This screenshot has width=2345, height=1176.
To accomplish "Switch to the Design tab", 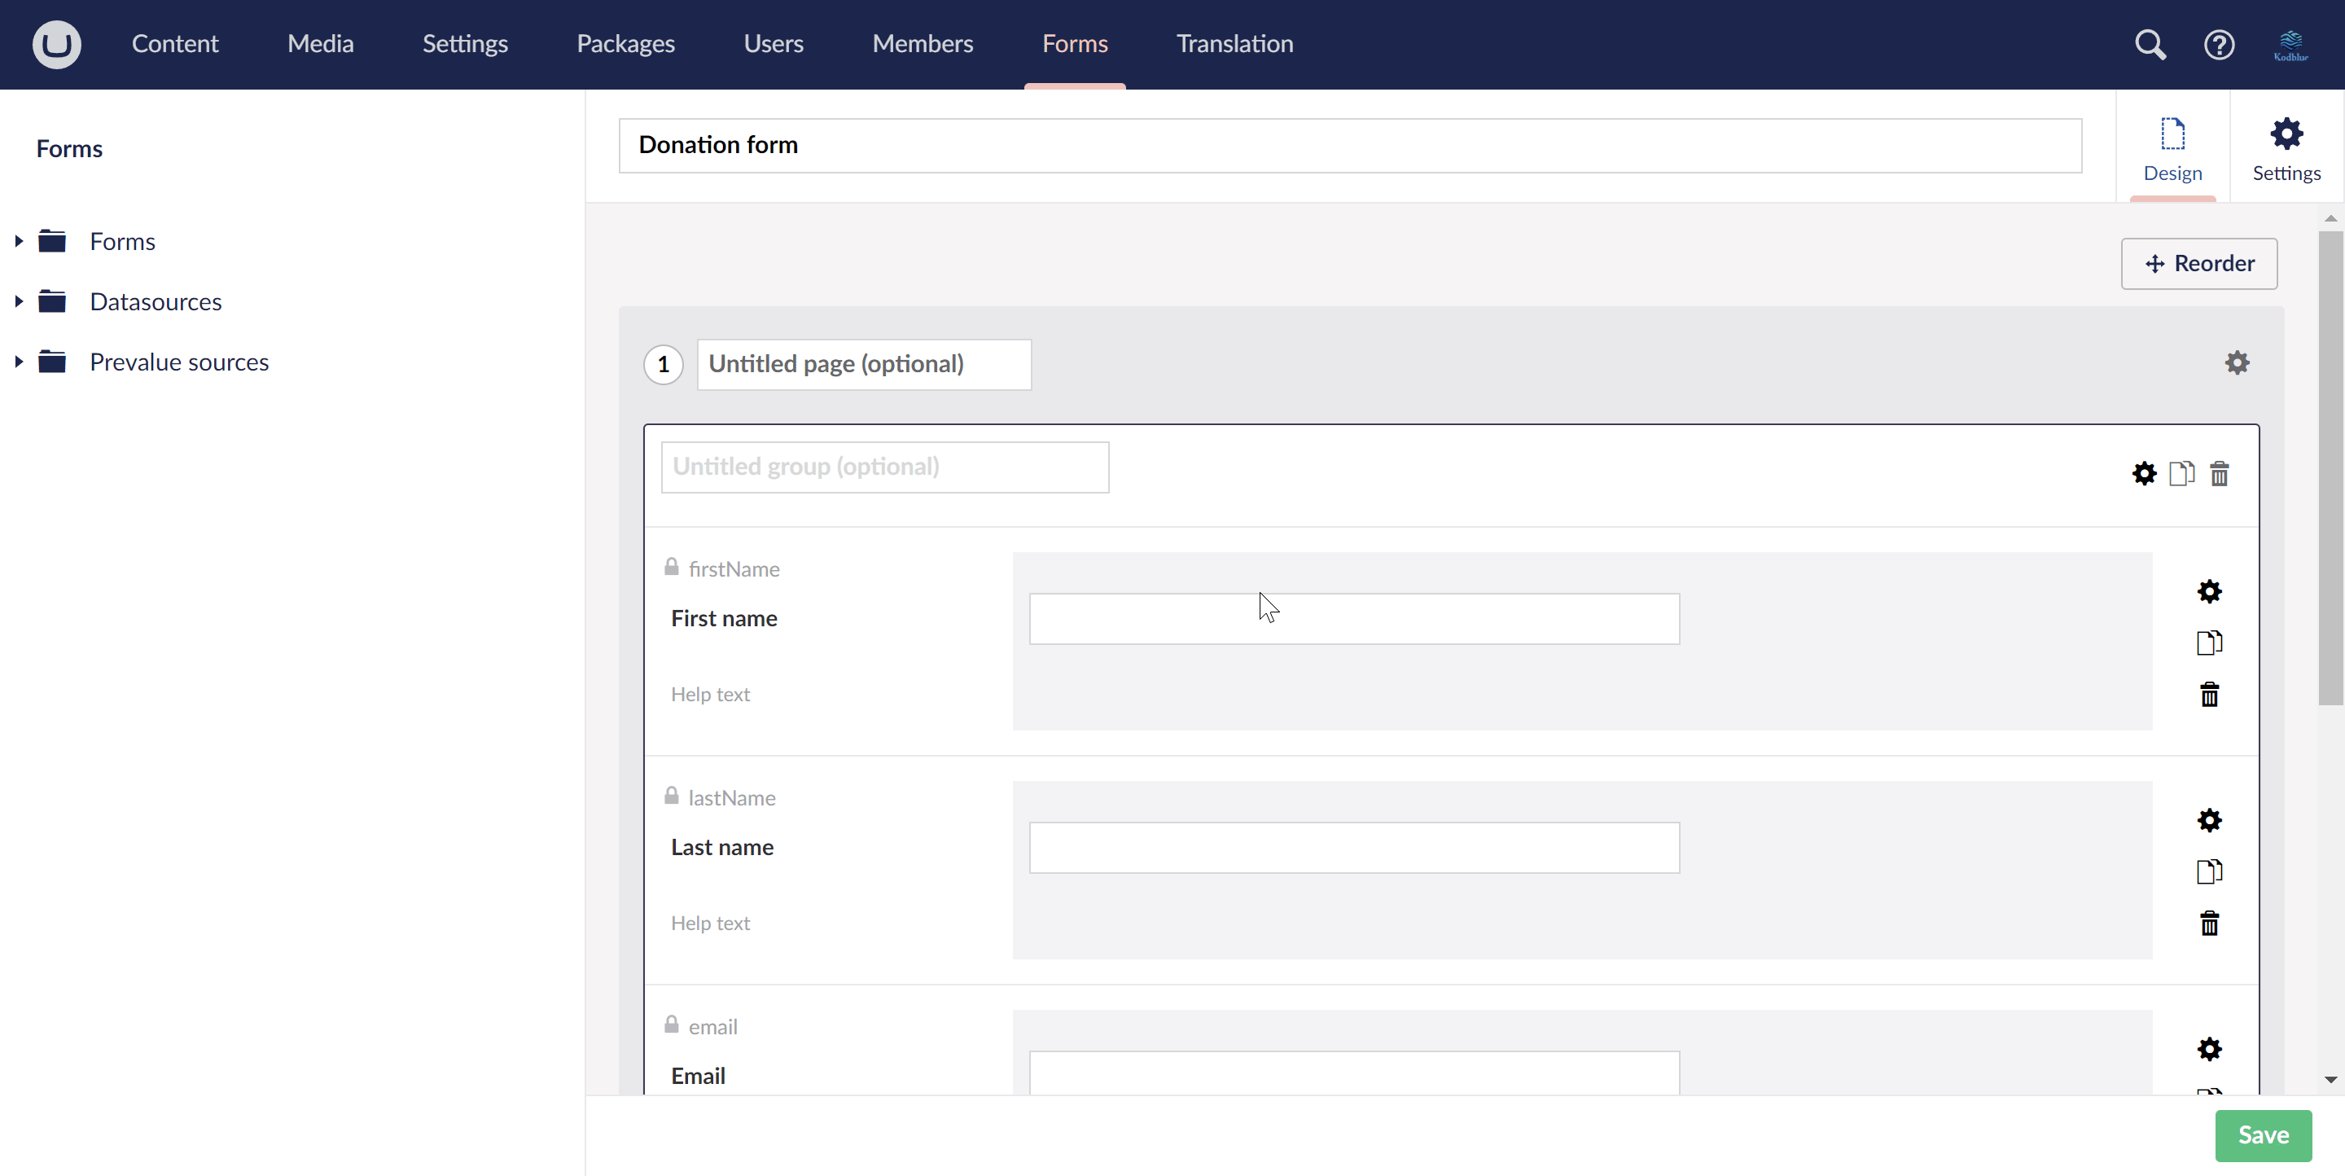I will (x=2172, y=148).
